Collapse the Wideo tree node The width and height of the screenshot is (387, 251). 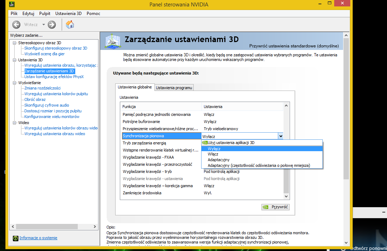point(15,123)
